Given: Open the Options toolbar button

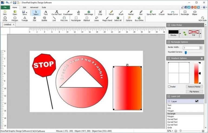Looking at the screenshot, I should pyautogui.click(x=129, y=19).
